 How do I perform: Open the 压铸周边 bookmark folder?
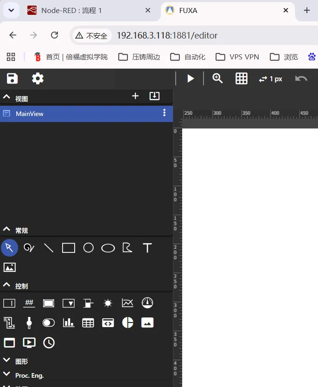[139, 57]
